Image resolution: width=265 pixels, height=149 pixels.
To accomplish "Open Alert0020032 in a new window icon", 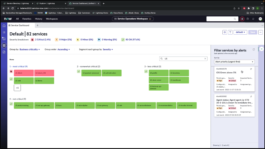I will tap(251, 97).
